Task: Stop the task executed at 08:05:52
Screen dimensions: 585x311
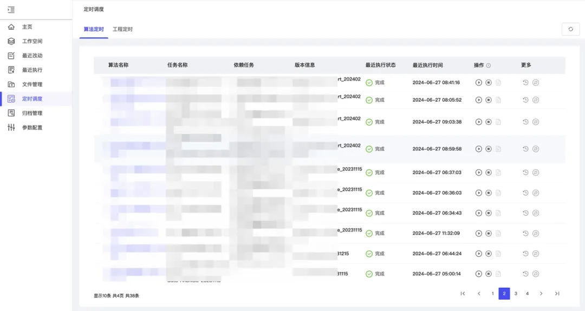Action: tap(489, 100)
